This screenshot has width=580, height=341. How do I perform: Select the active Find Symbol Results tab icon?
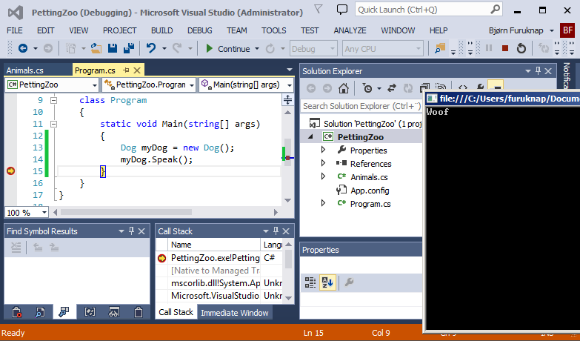(x=64, y=312)
